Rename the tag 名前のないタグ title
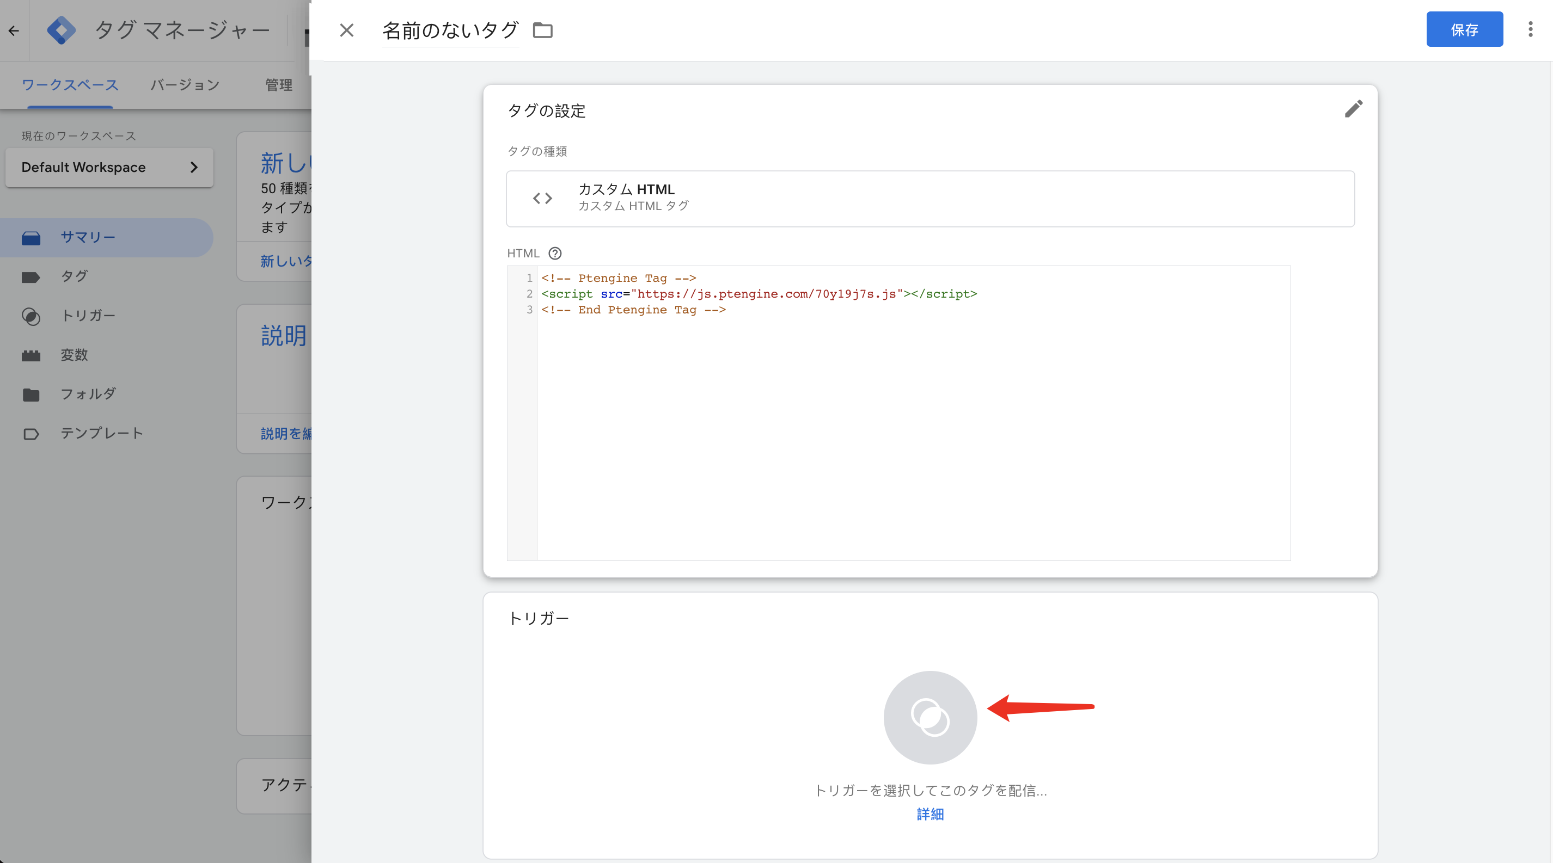This screenshot has height=863, width=1553. pos(450,30)
